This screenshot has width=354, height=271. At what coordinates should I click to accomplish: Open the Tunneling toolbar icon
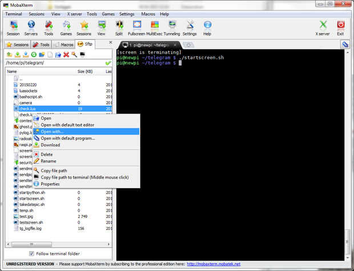pyautogui.click(x=172, y=28)
